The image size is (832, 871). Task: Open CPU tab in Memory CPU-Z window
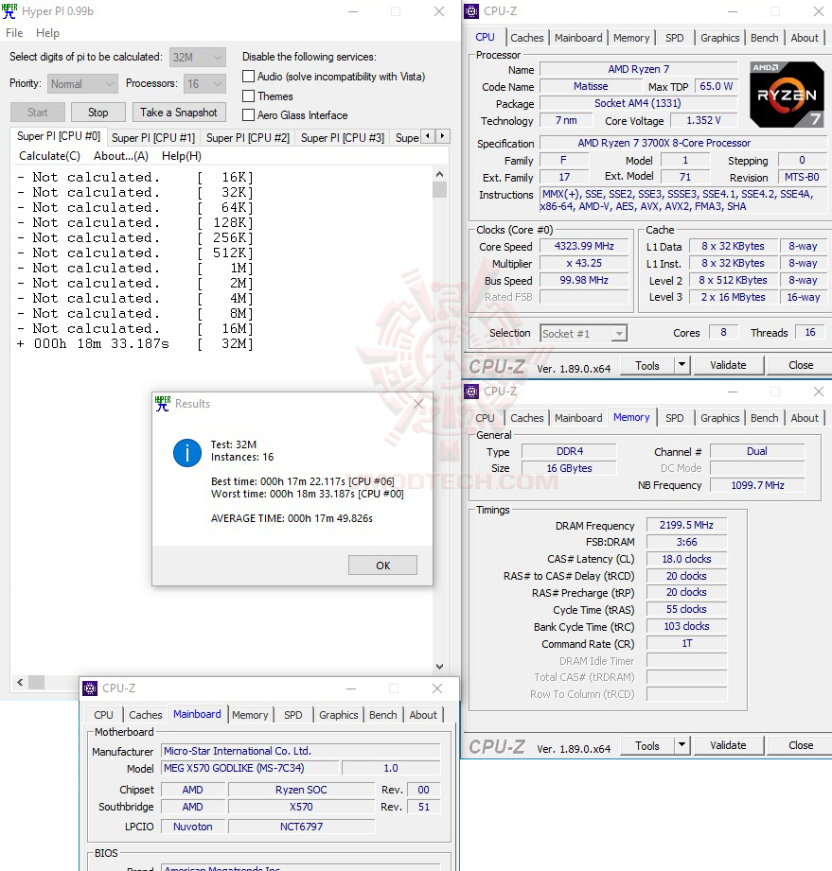tap(485, 418)
